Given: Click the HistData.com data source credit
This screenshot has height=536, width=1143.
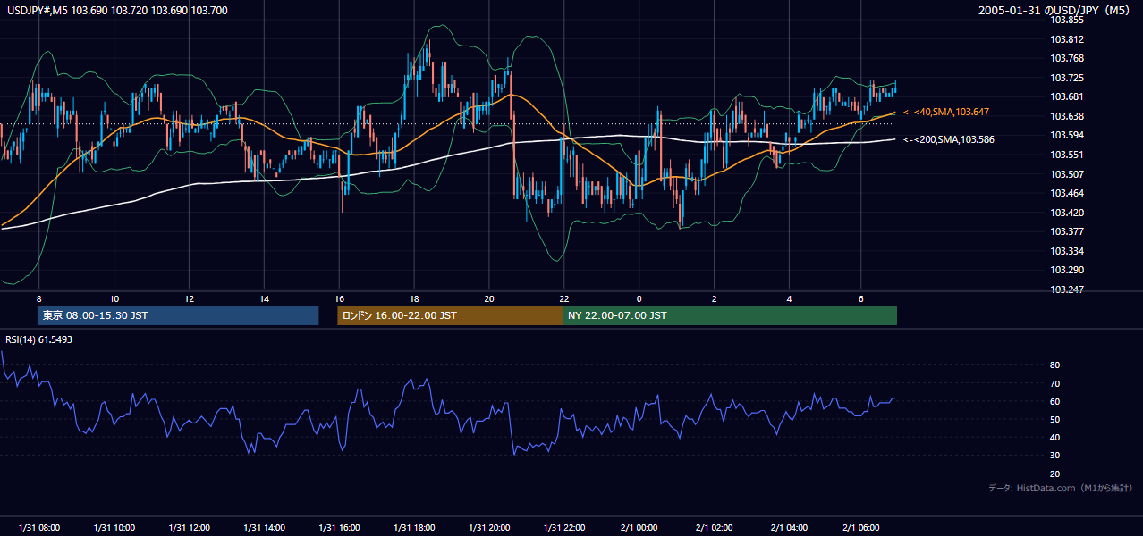Looking at the screenshot, I should (x=1061, y=488).
